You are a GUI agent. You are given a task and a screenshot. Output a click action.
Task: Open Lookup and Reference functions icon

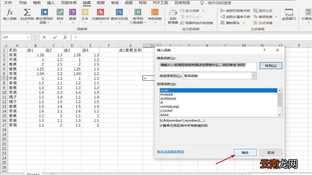pyautogui.click(x=119, y=12)
